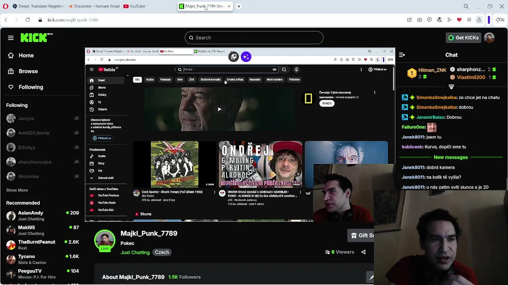
Task: Open Hitman_ZNK top gifter profile
Action: click(x=432, y=70)
